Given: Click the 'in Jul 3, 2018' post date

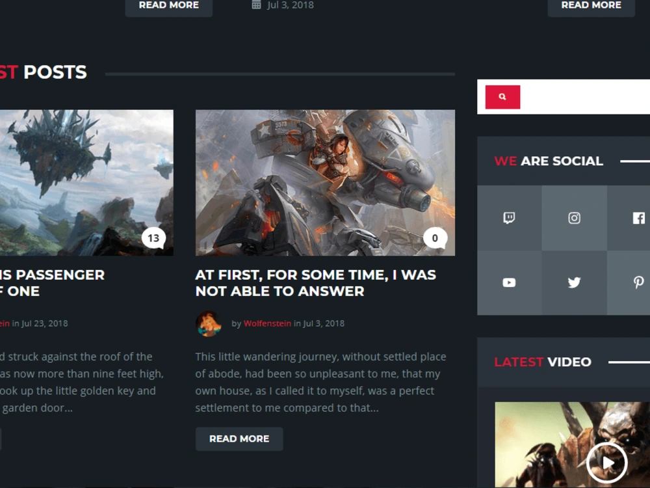Looking at the screenshot, I should pyautogui.click(x=319, y=323).
